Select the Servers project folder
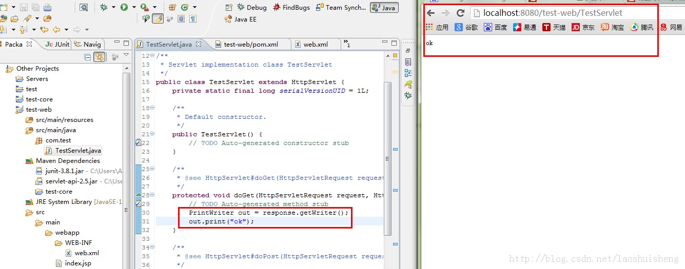This screenshot has width=685, height=269. pyautogui.click(x=32, y=78)
